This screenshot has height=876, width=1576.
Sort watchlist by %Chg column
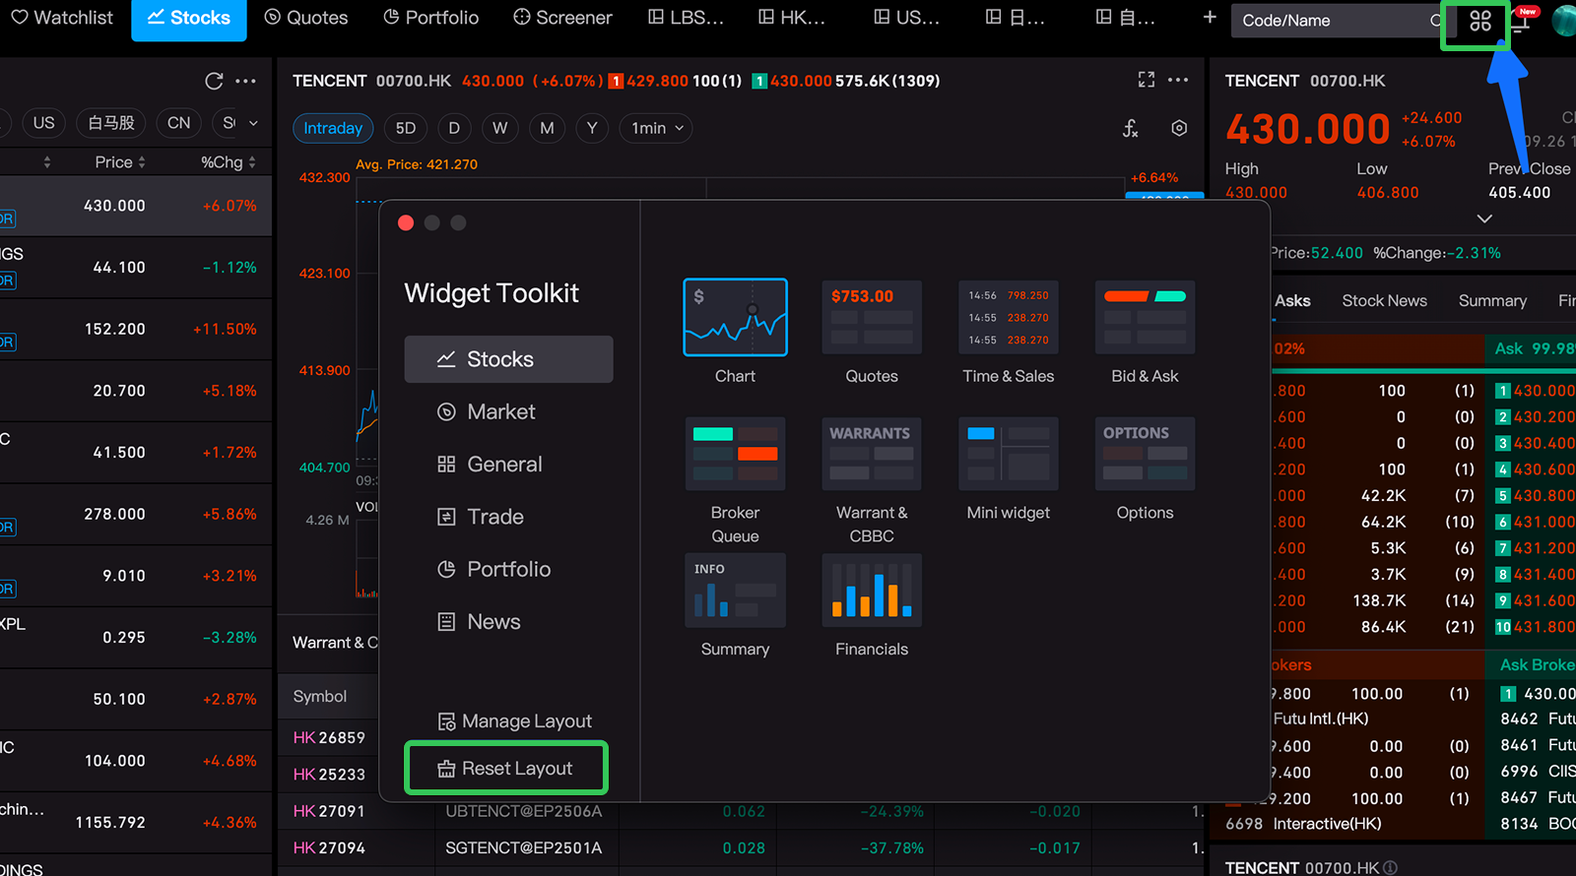coord(228,162)
